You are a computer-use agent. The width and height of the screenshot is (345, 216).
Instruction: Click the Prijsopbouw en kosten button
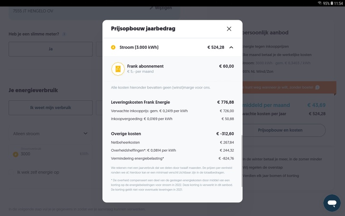point(280,130)
